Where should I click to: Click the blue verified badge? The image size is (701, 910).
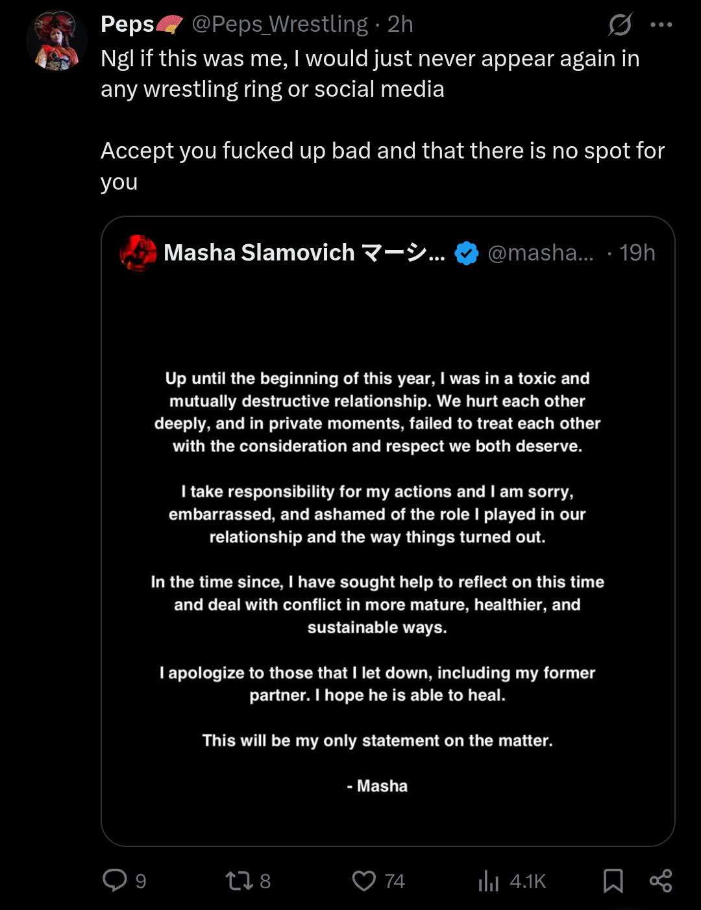466,253
